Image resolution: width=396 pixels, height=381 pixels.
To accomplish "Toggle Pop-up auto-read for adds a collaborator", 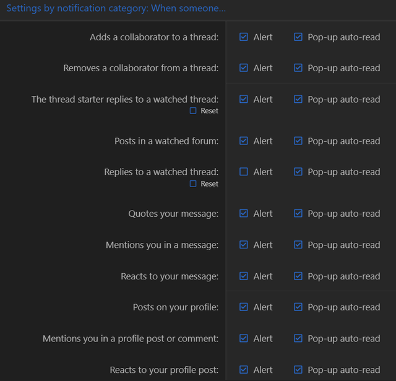I will [298, 37].
